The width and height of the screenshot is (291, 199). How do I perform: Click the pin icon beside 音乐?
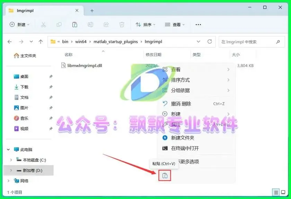pyautogui.click(x=51, y=118)
